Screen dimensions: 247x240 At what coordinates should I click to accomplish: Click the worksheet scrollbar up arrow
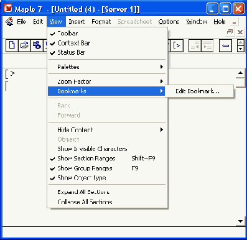[x=241, y=73]
